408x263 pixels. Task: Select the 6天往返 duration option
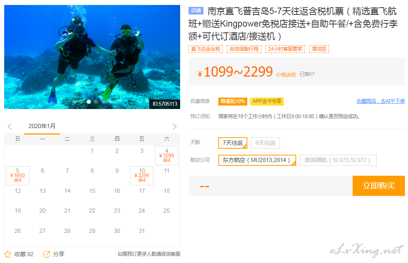point(265,143)
